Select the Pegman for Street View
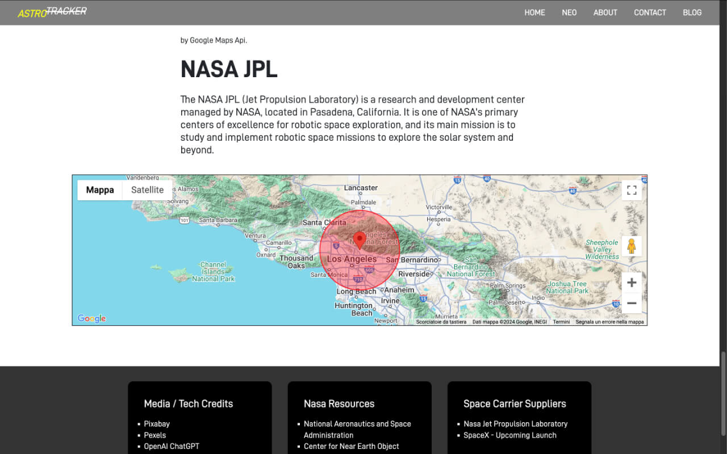727x454 pixels. point(632,245)
